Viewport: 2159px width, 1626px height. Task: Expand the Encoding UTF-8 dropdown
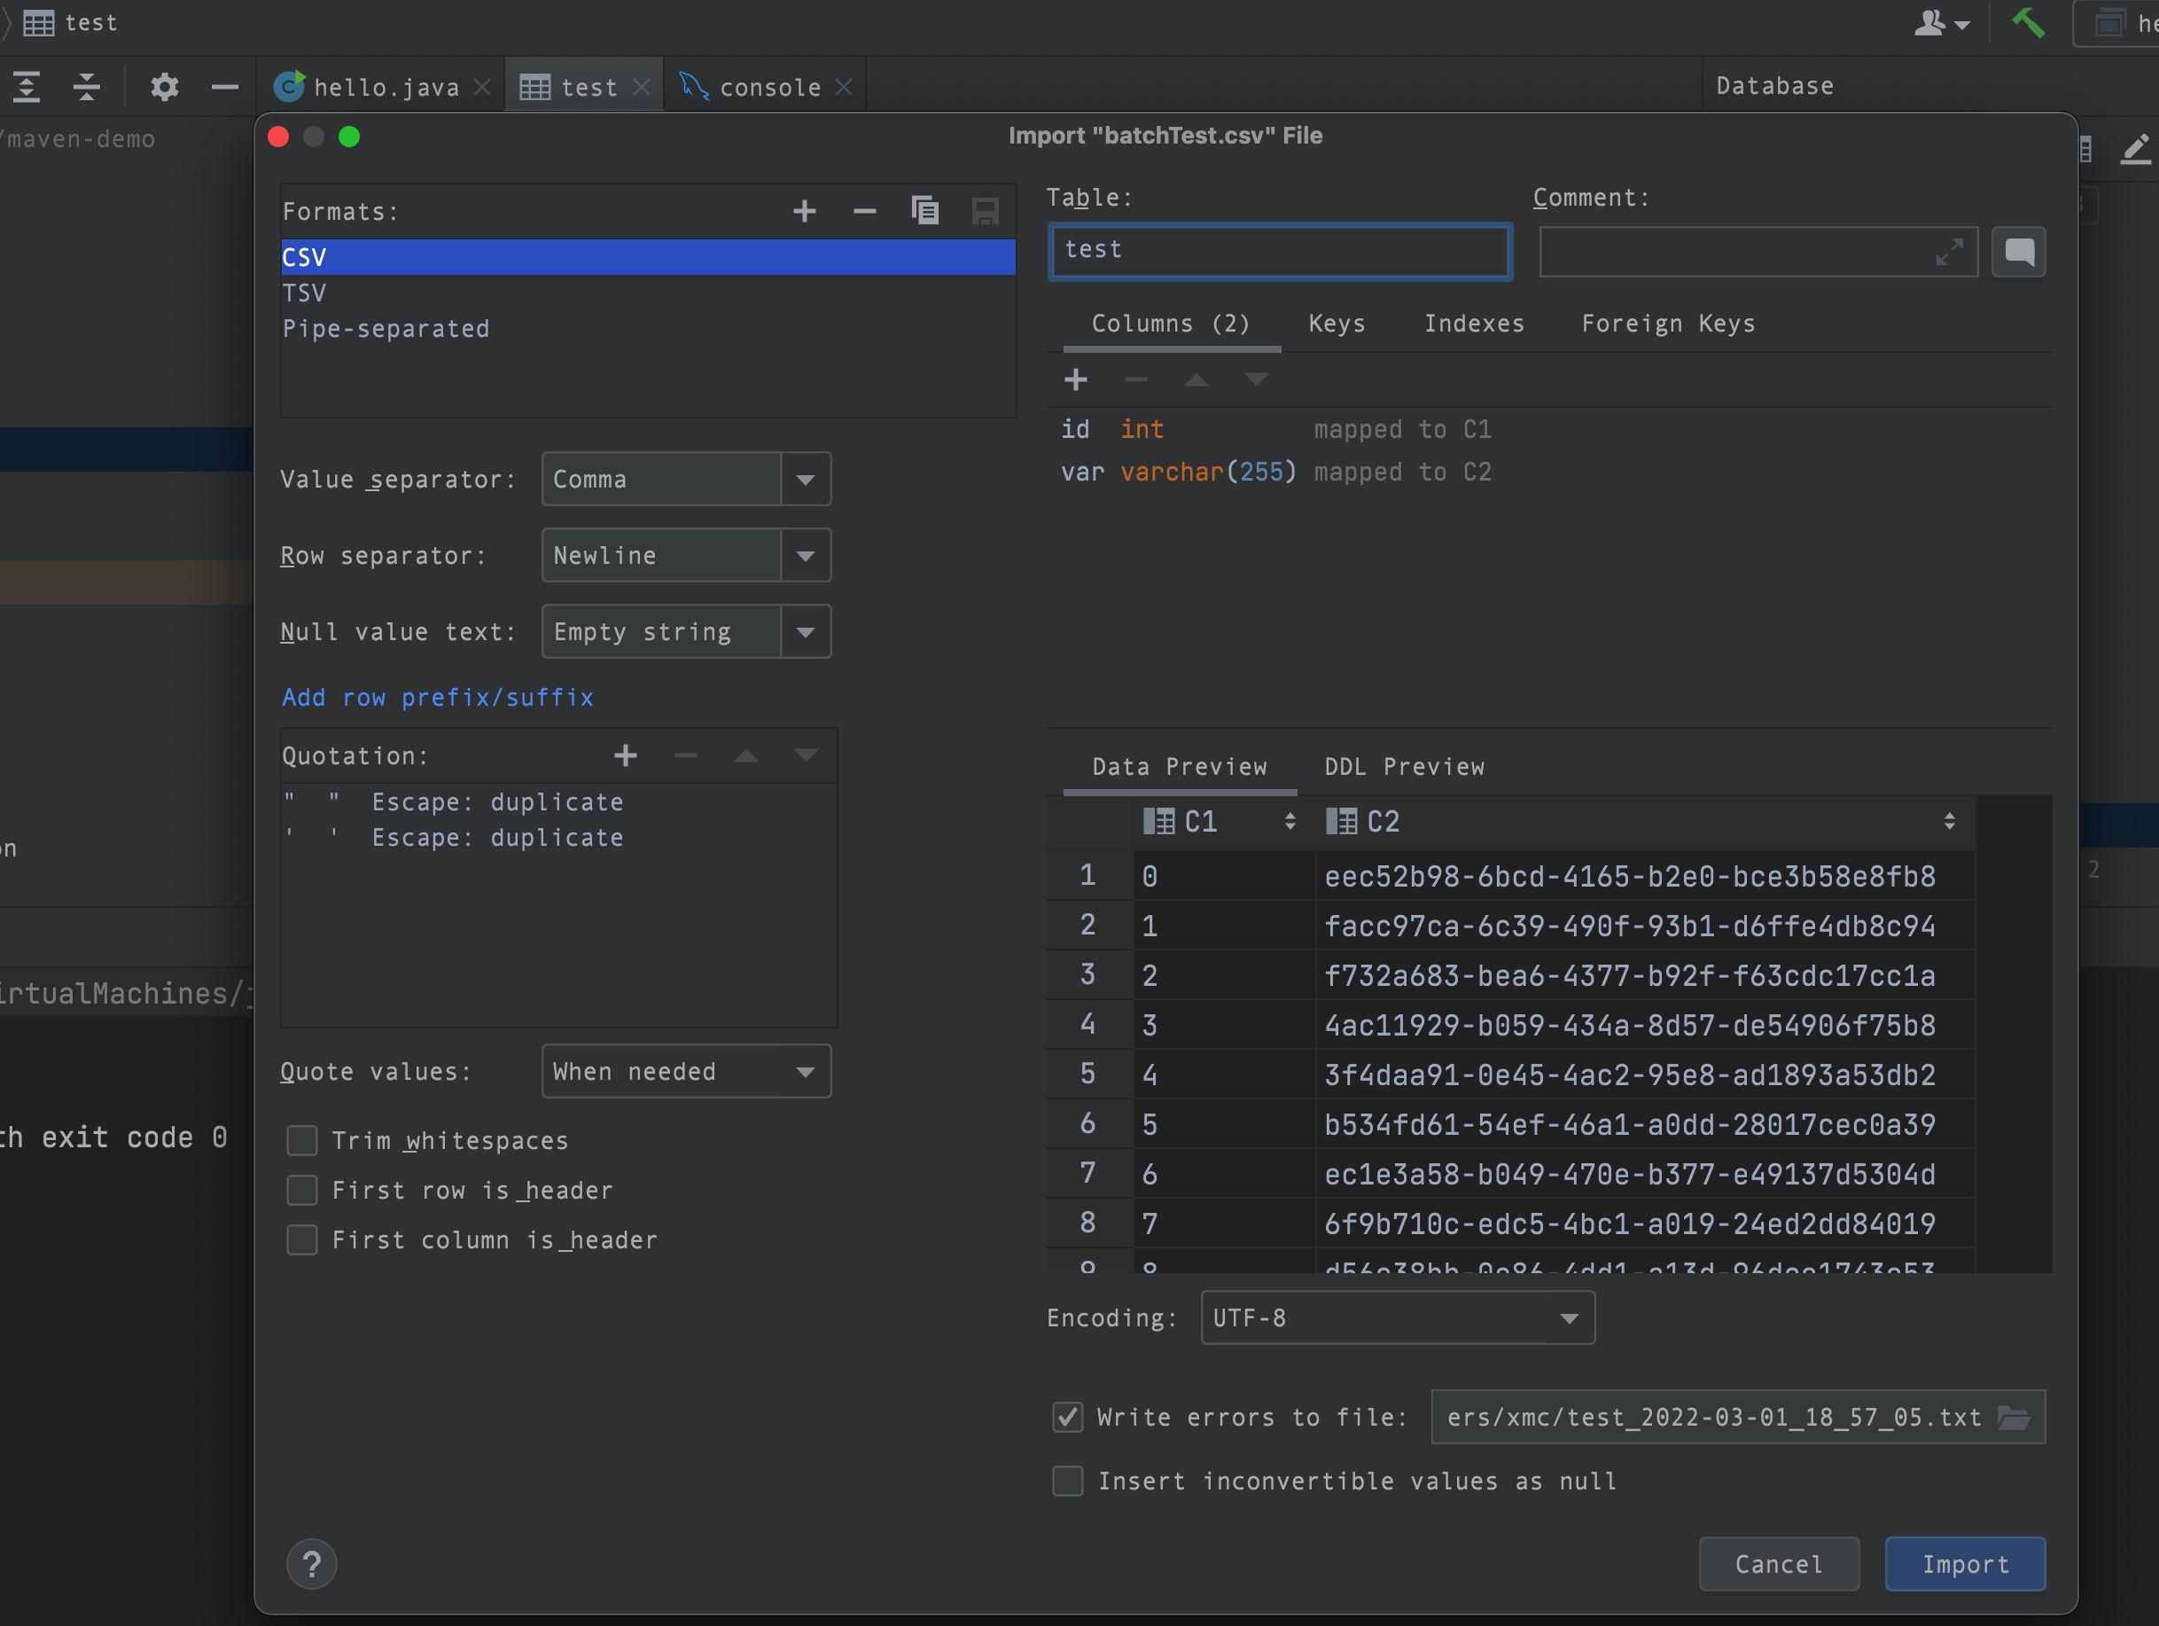coord(1568,1318)
